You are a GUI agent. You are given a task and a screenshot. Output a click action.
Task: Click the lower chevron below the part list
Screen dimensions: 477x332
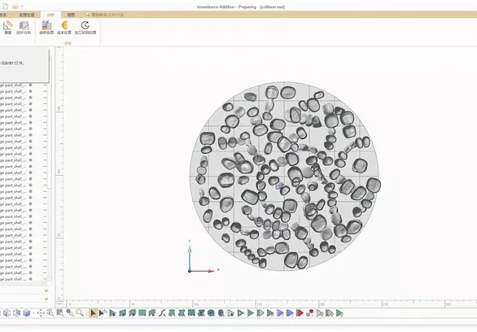point(46,299)
